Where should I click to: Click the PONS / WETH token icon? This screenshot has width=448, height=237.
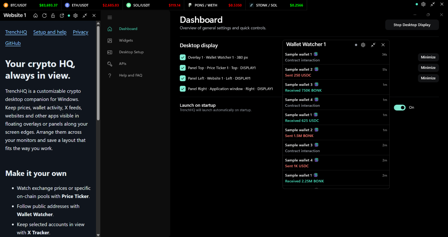[x=190, y=5]
